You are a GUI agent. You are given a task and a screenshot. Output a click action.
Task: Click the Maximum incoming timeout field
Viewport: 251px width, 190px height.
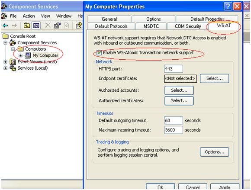click(x=174, y=130)
